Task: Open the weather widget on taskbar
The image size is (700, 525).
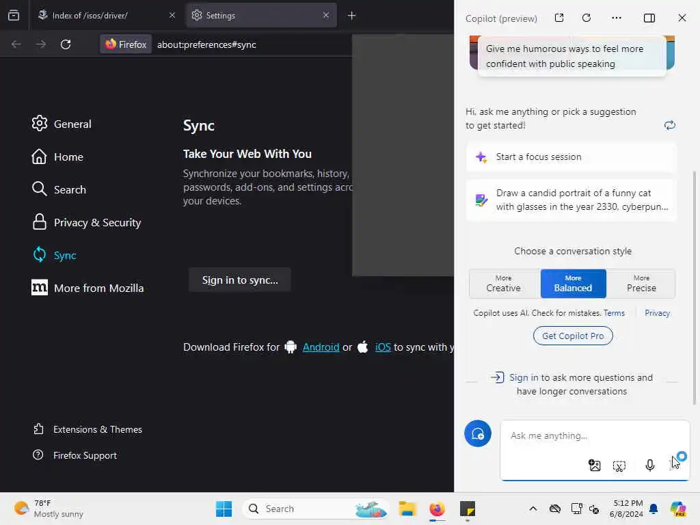Action: pyautogui.click(x=49, y=509)
